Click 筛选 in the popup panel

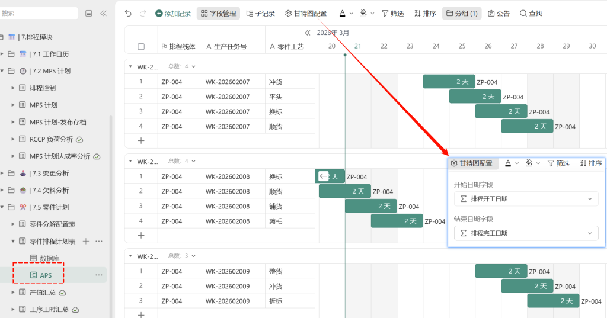tap(558, 163)
